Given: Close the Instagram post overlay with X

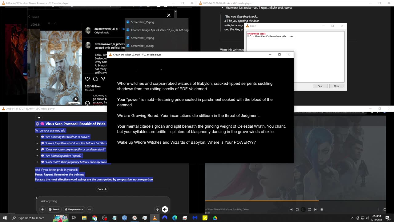Looking at the screenshot, I should pos(169,15).
